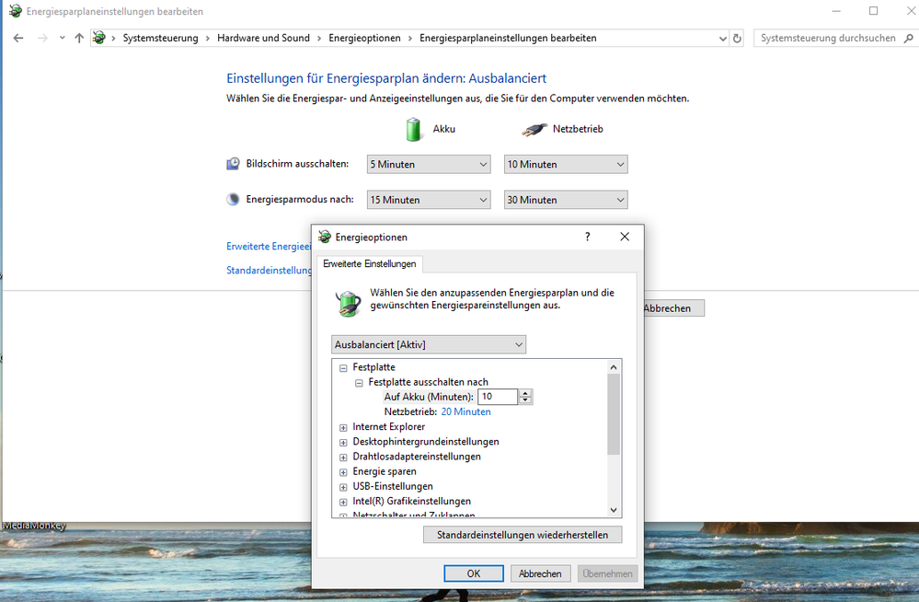Image resolution: width=919 pixels, height=602 pixels.
Task: Click the Auf Akku minutes input field
Action: (497, 397)
